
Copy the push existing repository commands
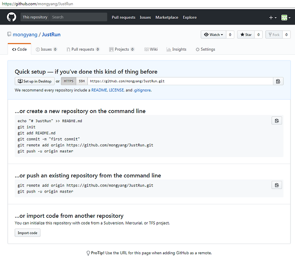click(277, 185)
